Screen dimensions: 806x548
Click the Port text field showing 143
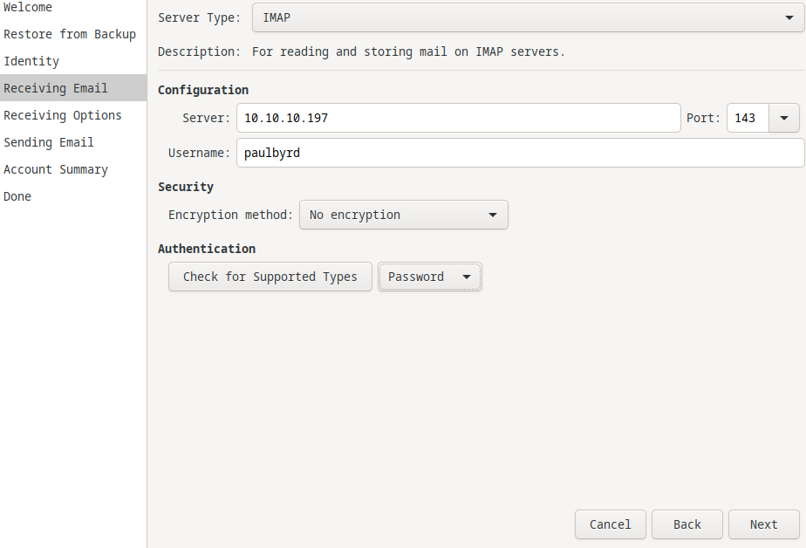click(x=747, y=118)
